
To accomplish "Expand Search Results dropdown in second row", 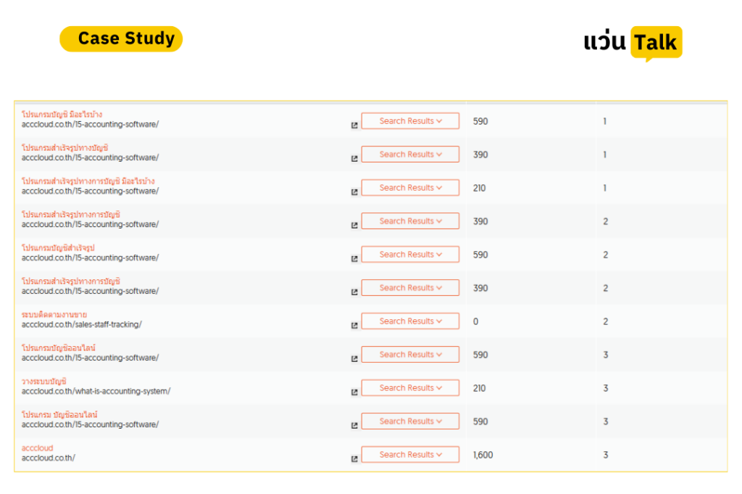I will (x=410, y=154).
